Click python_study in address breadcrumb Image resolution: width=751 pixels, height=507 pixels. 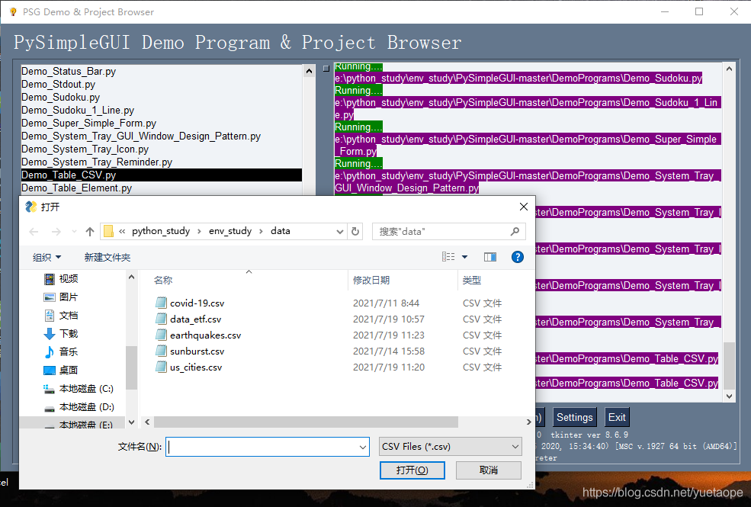tap(161, 231)
